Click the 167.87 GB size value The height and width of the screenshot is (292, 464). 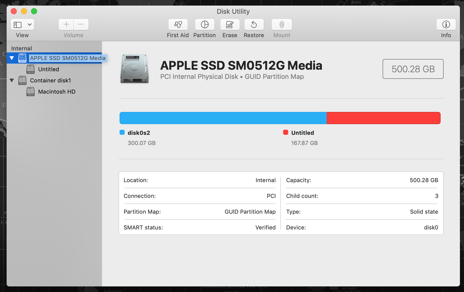click(x=304, y=143)
